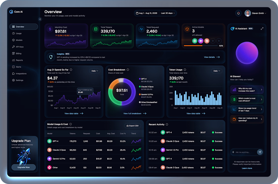278x184 pixels.
Task: Open info tooltip for Cost Breakdown
Action: click(x=128, y=70)
